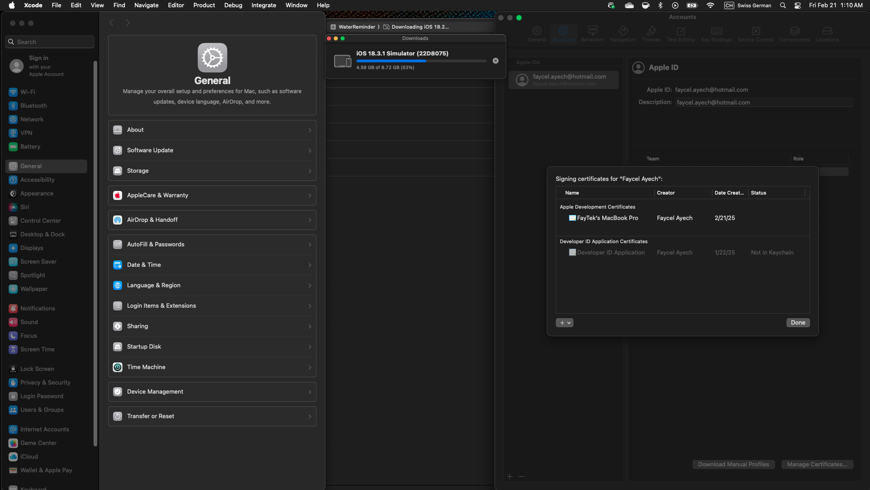Open Source Control preferences icon

click(x=755, y=31)
